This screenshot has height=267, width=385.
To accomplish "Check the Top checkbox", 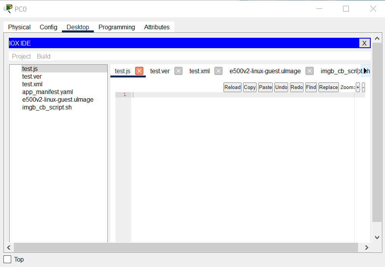I will click(x=7, y=259).
